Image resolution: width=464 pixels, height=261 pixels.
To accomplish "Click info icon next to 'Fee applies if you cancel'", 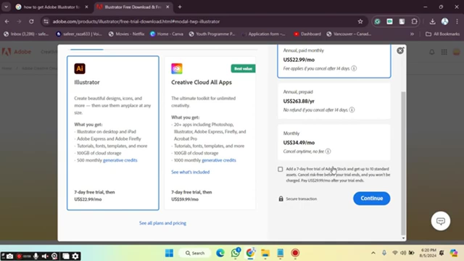I will [x=354, y=69].
